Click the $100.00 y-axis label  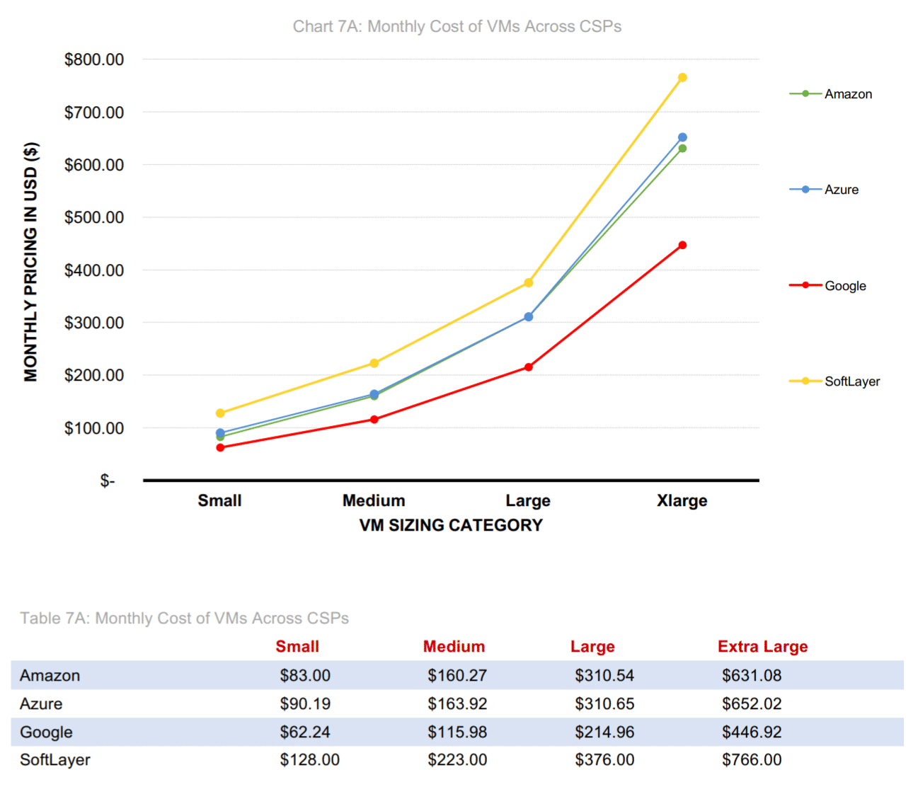(x=94, y=428)
